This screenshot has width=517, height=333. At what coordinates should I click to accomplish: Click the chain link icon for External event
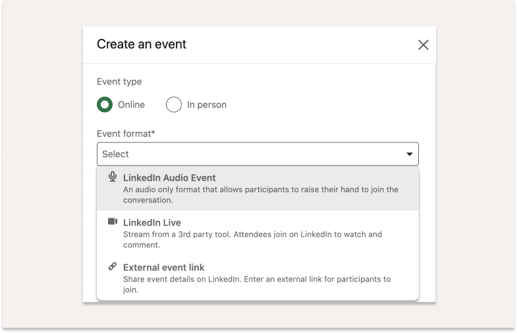[x=113, y=266]
